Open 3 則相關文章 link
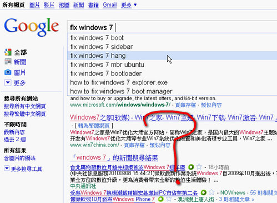This screenshot has height=203, width=277. pos(236,200)
